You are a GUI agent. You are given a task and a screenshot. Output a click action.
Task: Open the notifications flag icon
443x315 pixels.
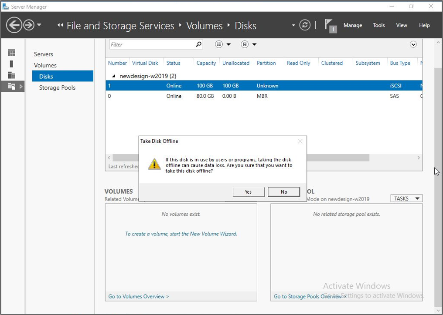(330, 25)
